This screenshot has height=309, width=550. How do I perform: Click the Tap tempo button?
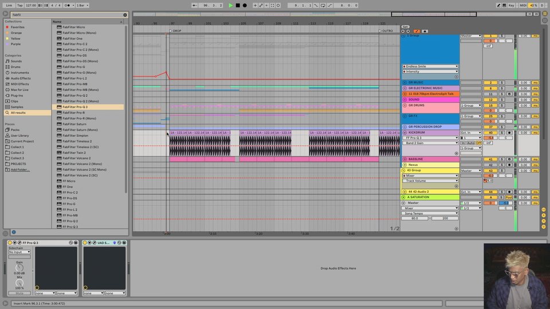point(20,5)
